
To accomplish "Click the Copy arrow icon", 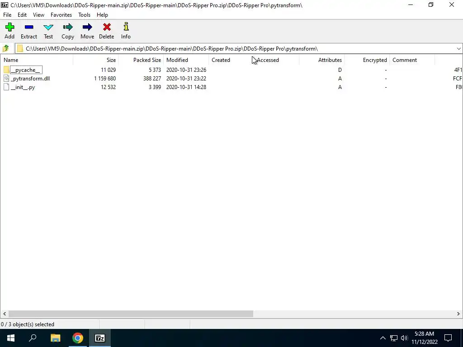I will pyautogui.click(x=68, y=28).
